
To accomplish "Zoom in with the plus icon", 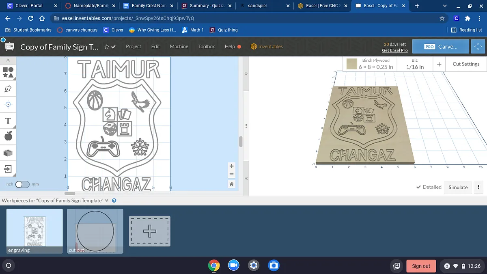I will point(231,166).
